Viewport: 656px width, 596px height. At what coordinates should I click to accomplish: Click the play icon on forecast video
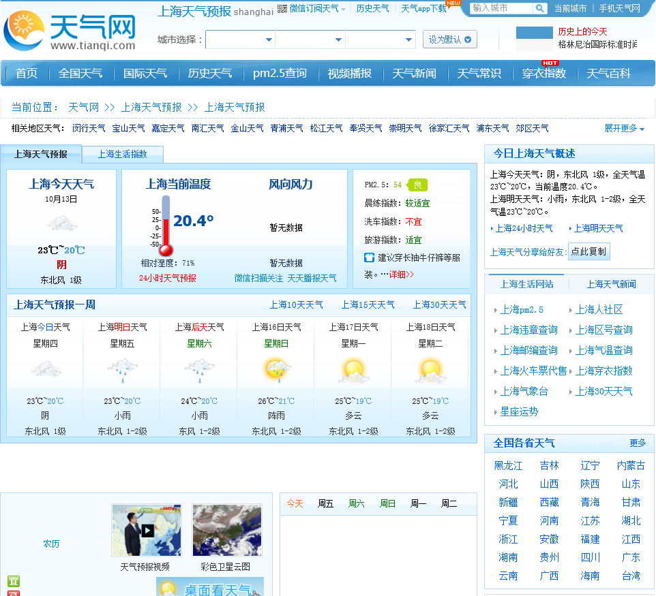click(x=147, y=531)
